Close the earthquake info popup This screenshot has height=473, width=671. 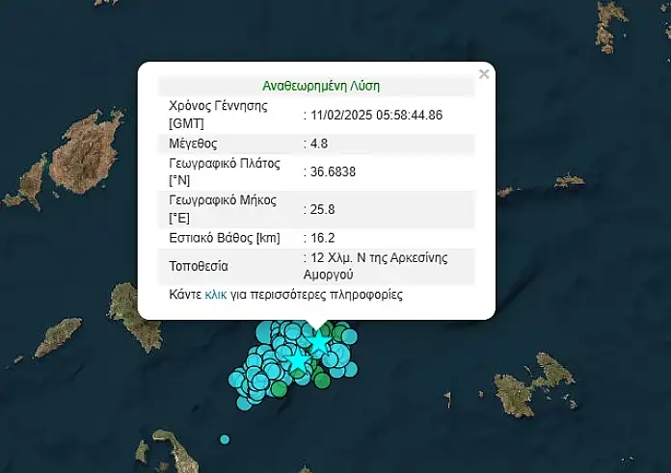click(x=484, y=74)
